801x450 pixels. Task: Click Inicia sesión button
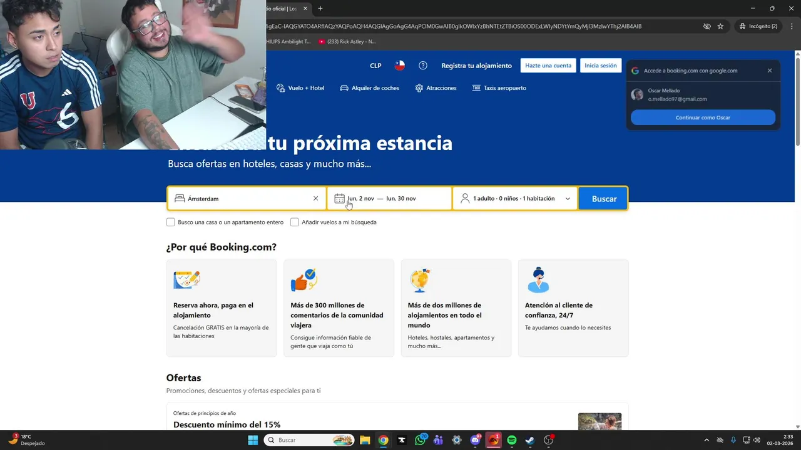(x=601, y=66)
